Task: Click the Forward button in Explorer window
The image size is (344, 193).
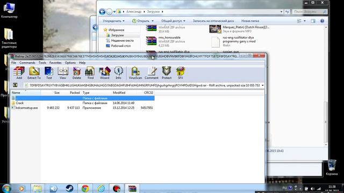Action: point(109,12)
